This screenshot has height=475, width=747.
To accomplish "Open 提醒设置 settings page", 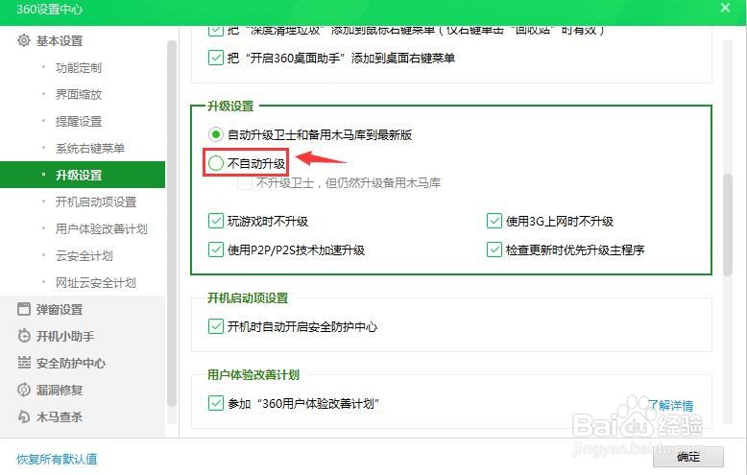I will tap(79, 121).
